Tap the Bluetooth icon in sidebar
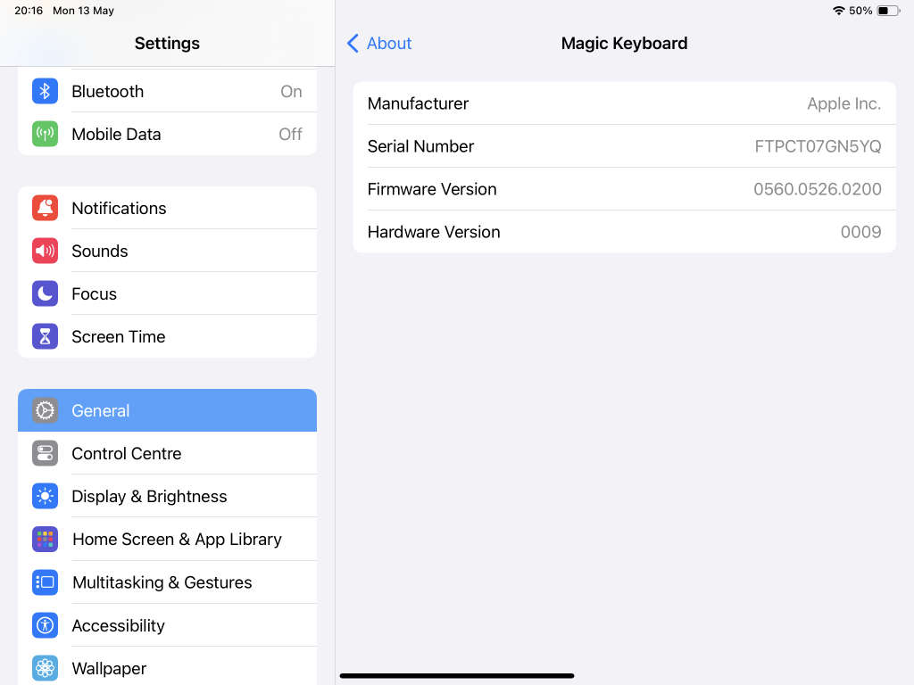This screenshot has width=914, height=685. (45, 91)
